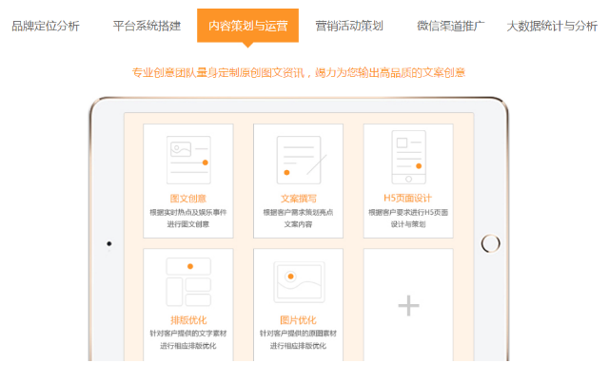
Task: Click text 根据客户要求进行H5页面
Action: tap(408, 212)
